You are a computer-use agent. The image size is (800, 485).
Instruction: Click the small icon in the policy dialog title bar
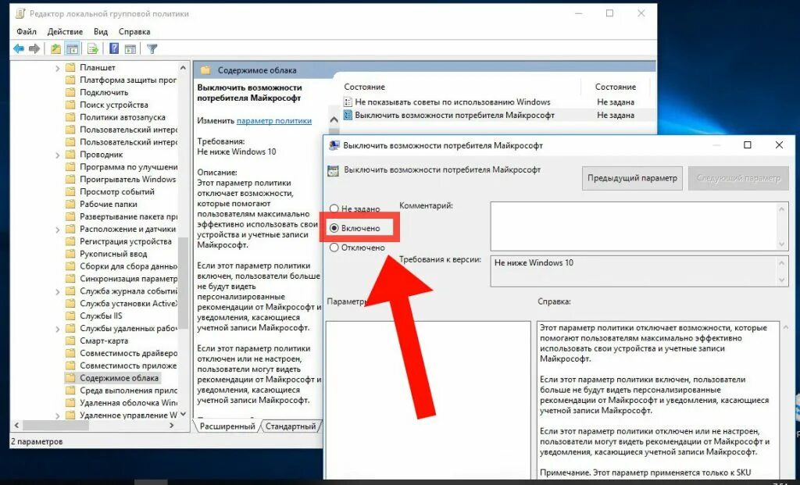[334, 145]
